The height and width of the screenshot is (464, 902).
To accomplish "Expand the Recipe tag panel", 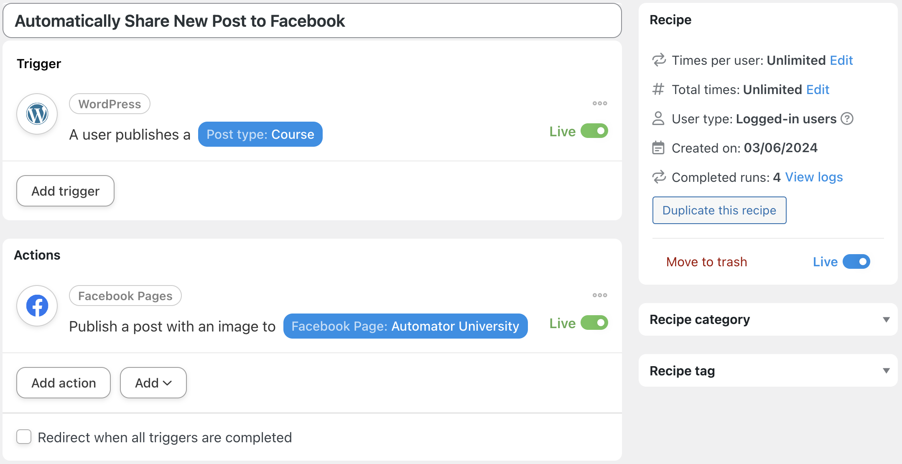I will (x=886, y=371).
